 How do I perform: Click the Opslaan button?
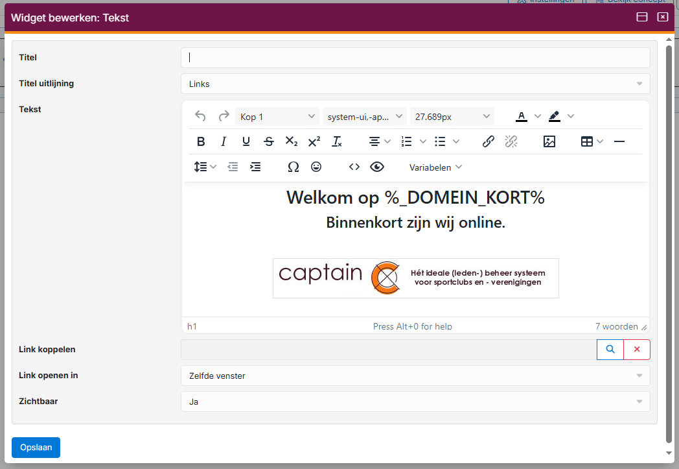36,447
